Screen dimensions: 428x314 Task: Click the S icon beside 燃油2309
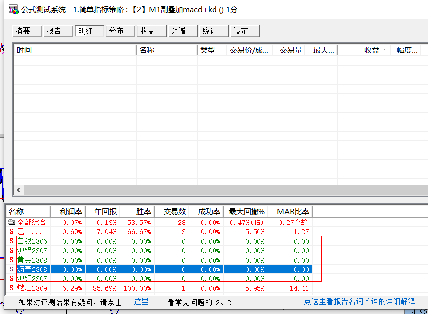coord(11,288)
